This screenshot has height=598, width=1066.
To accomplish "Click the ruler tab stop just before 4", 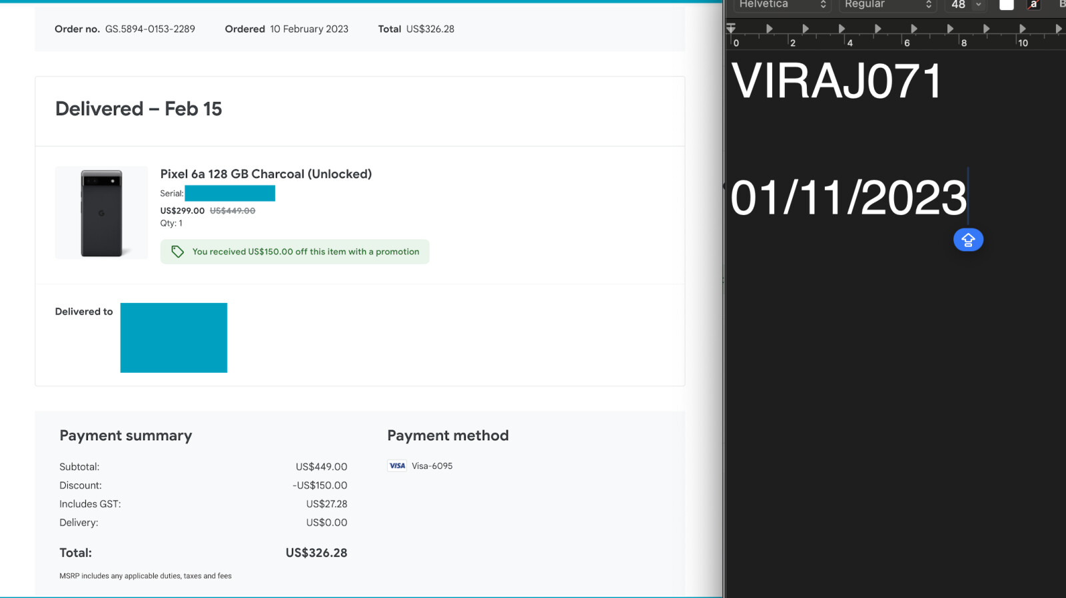I will (x=841, y=29).
